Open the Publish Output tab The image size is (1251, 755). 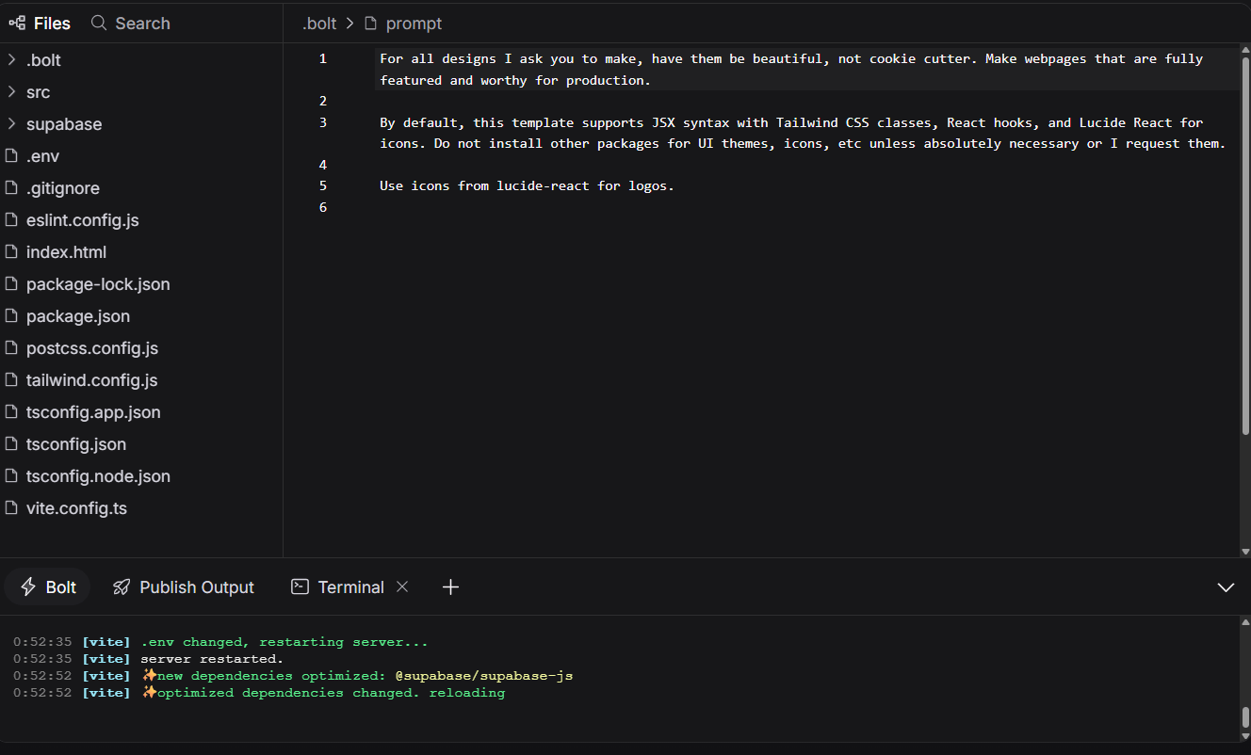tap(184, 586)
